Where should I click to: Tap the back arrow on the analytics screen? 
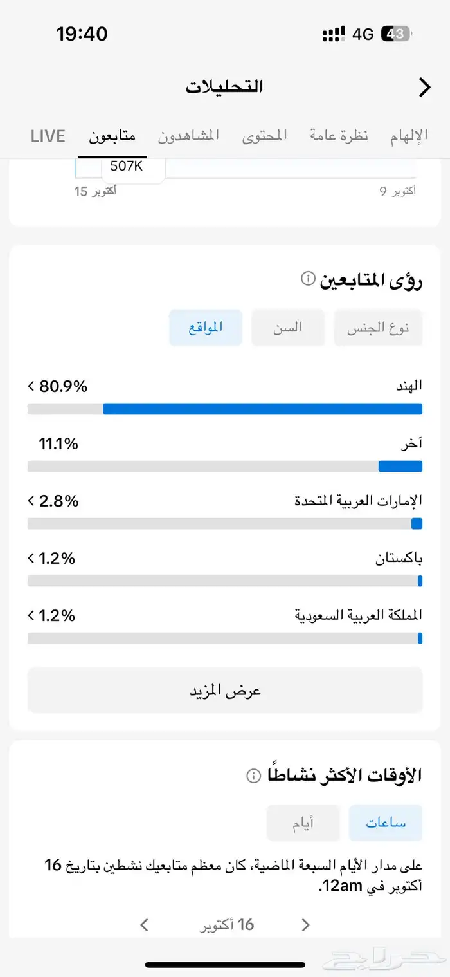coord(424,88)
